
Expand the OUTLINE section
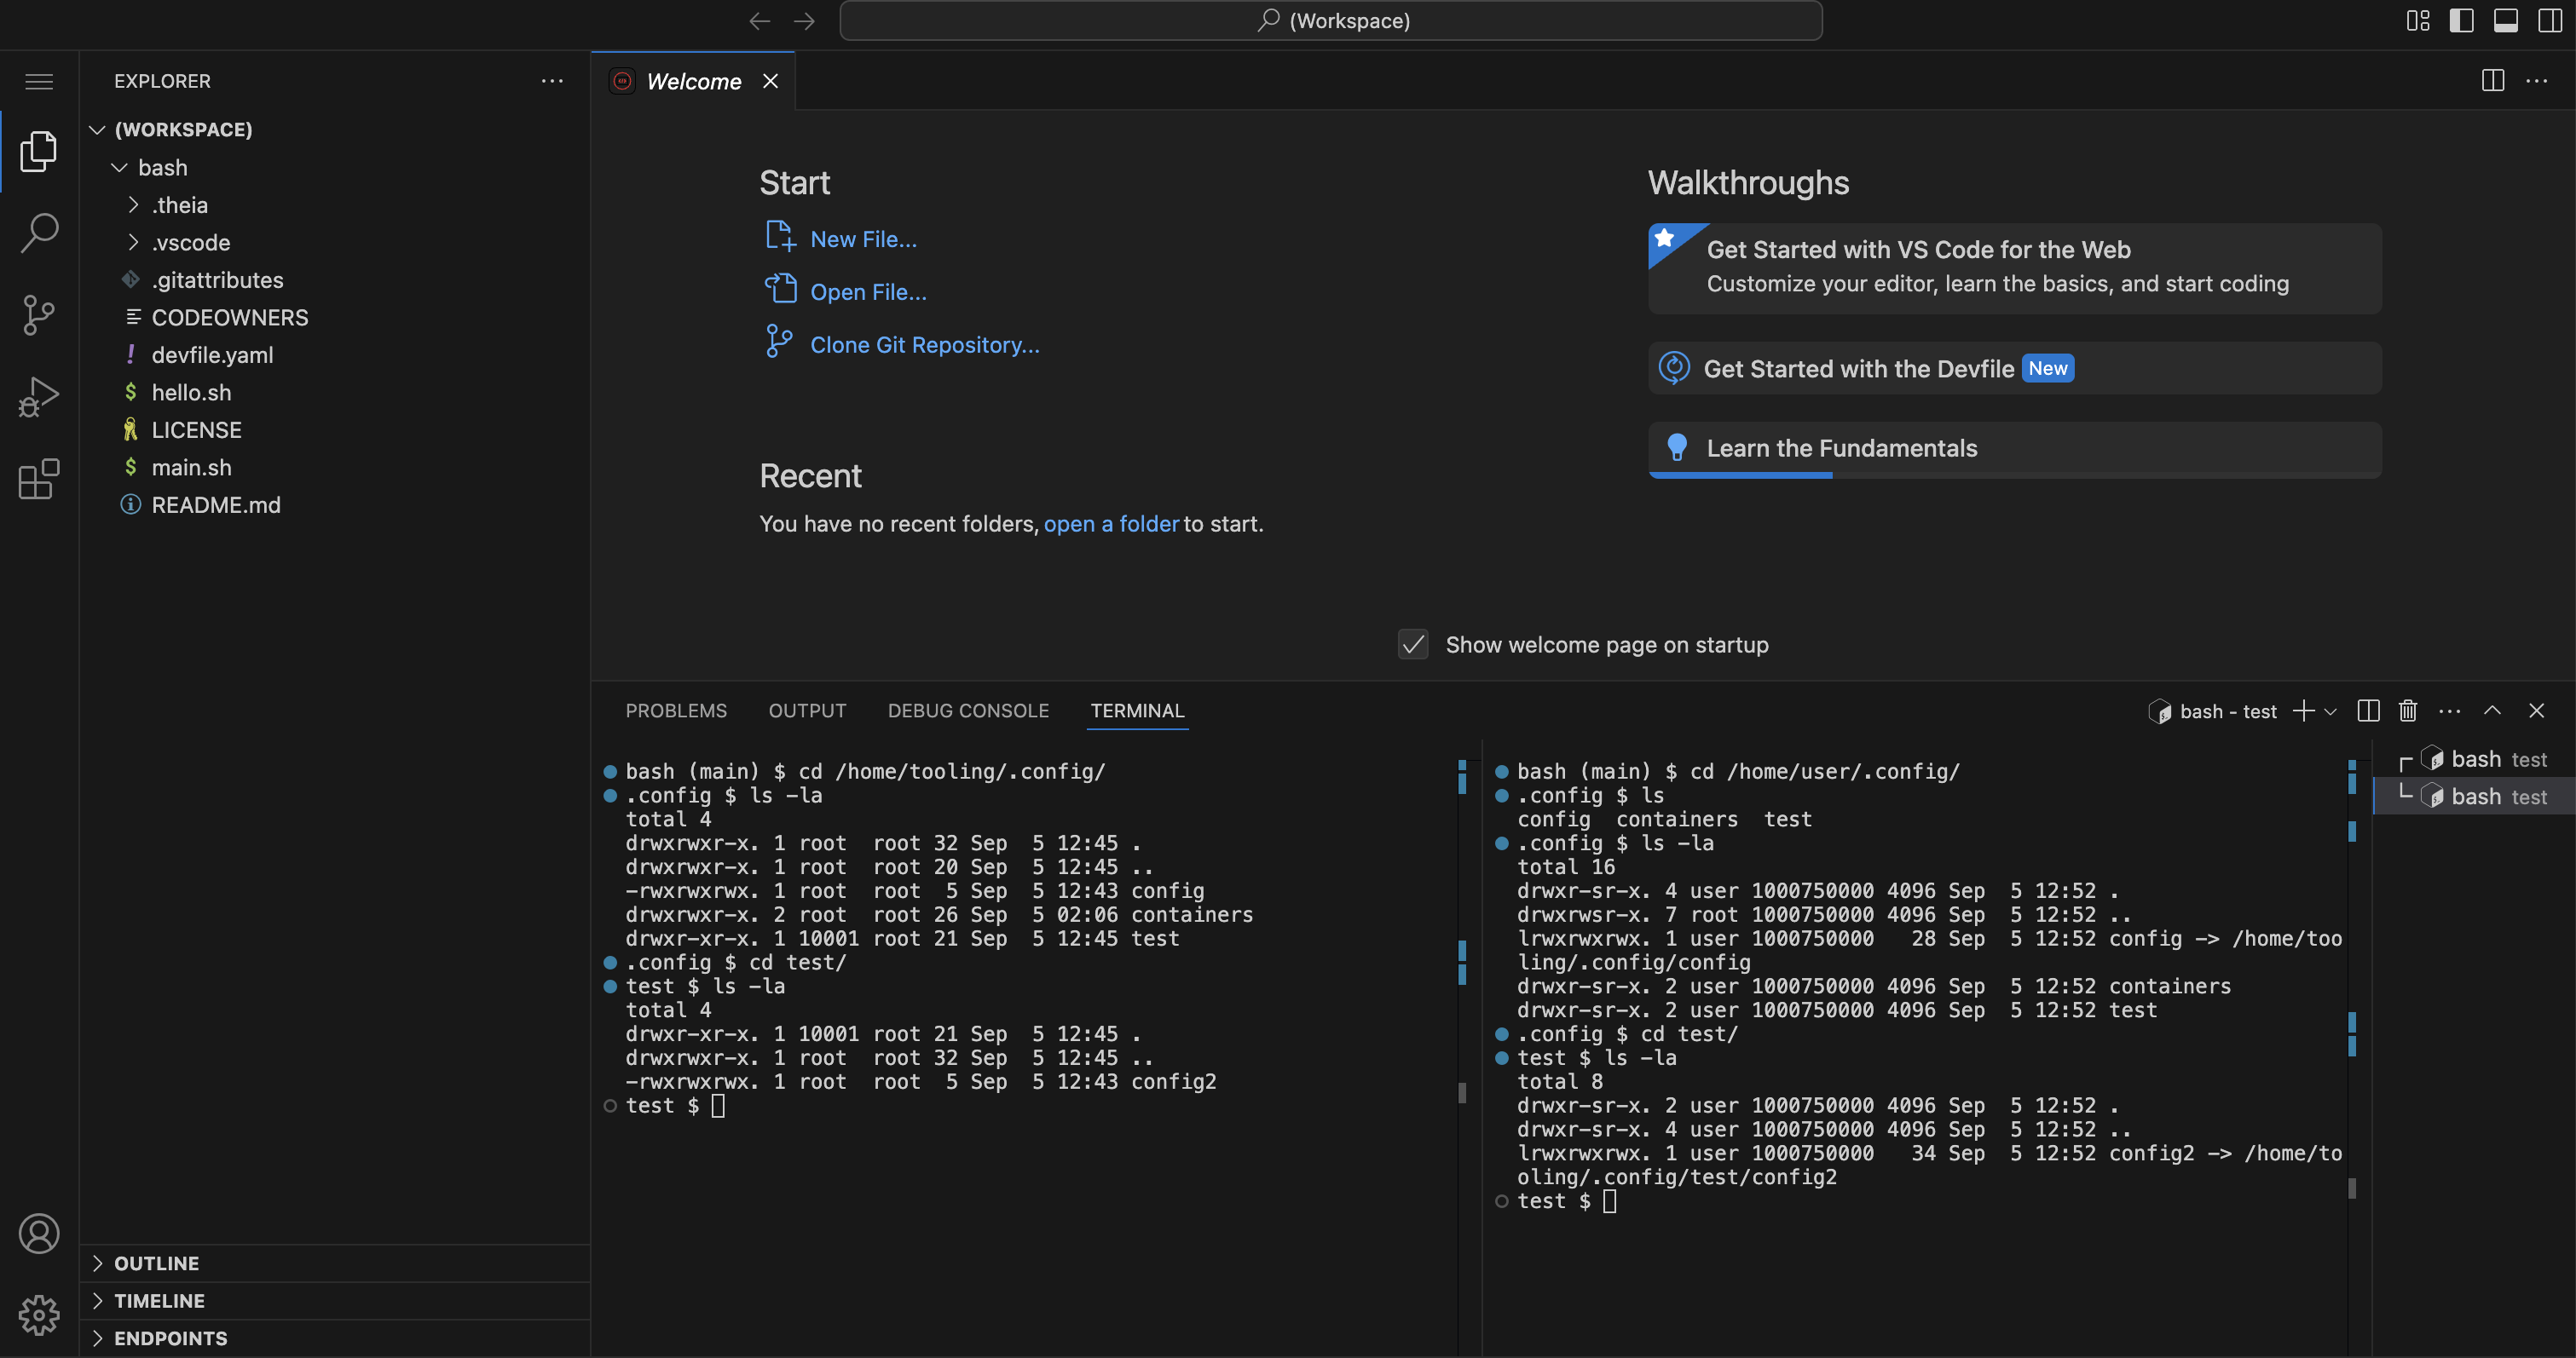tap(156, 1263)
